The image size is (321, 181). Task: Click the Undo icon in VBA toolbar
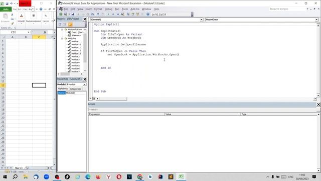coord(98,14)
